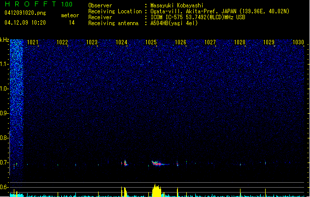The width and height of the screenshot is (310, 197).
Task: Click time marker 1030
Action: tap(298, 42)
